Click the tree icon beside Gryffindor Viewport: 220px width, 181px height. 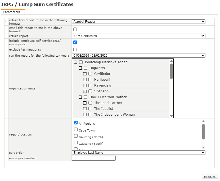point(85,74)
